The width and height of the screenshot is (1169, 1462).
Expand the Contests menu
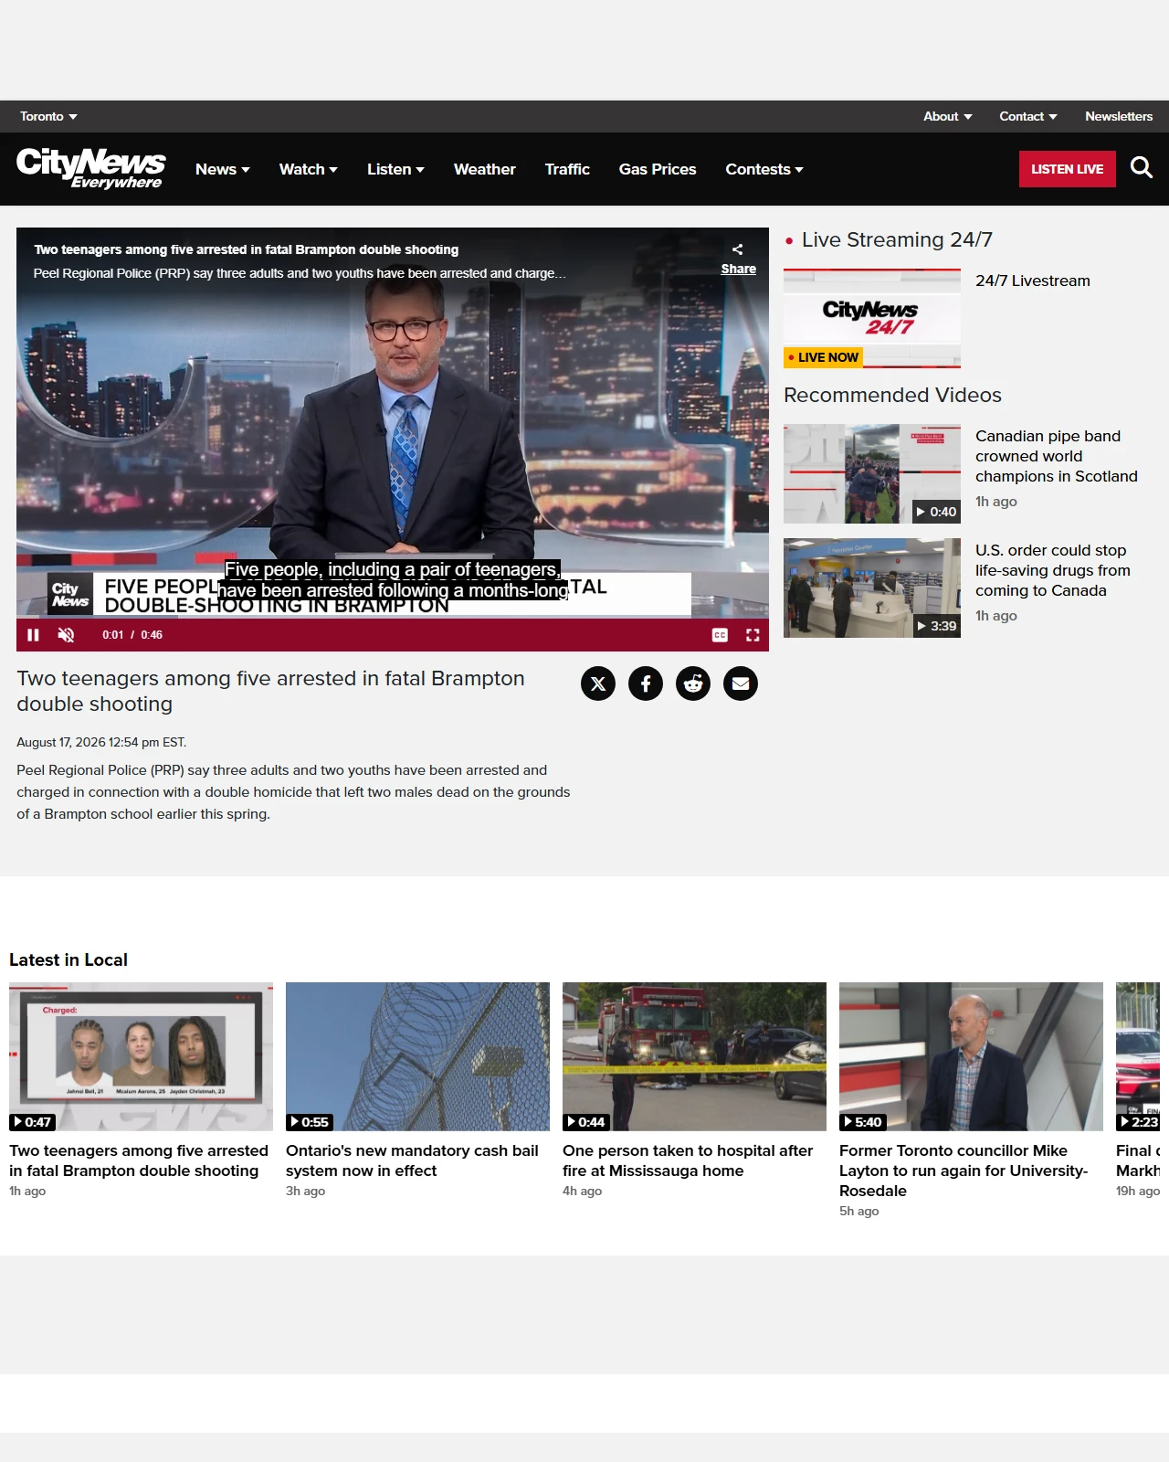tap(764, 169)
